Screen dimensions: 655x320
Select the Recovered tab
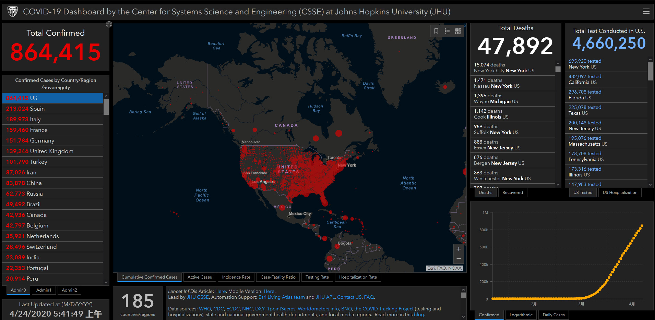click(513, 193)
